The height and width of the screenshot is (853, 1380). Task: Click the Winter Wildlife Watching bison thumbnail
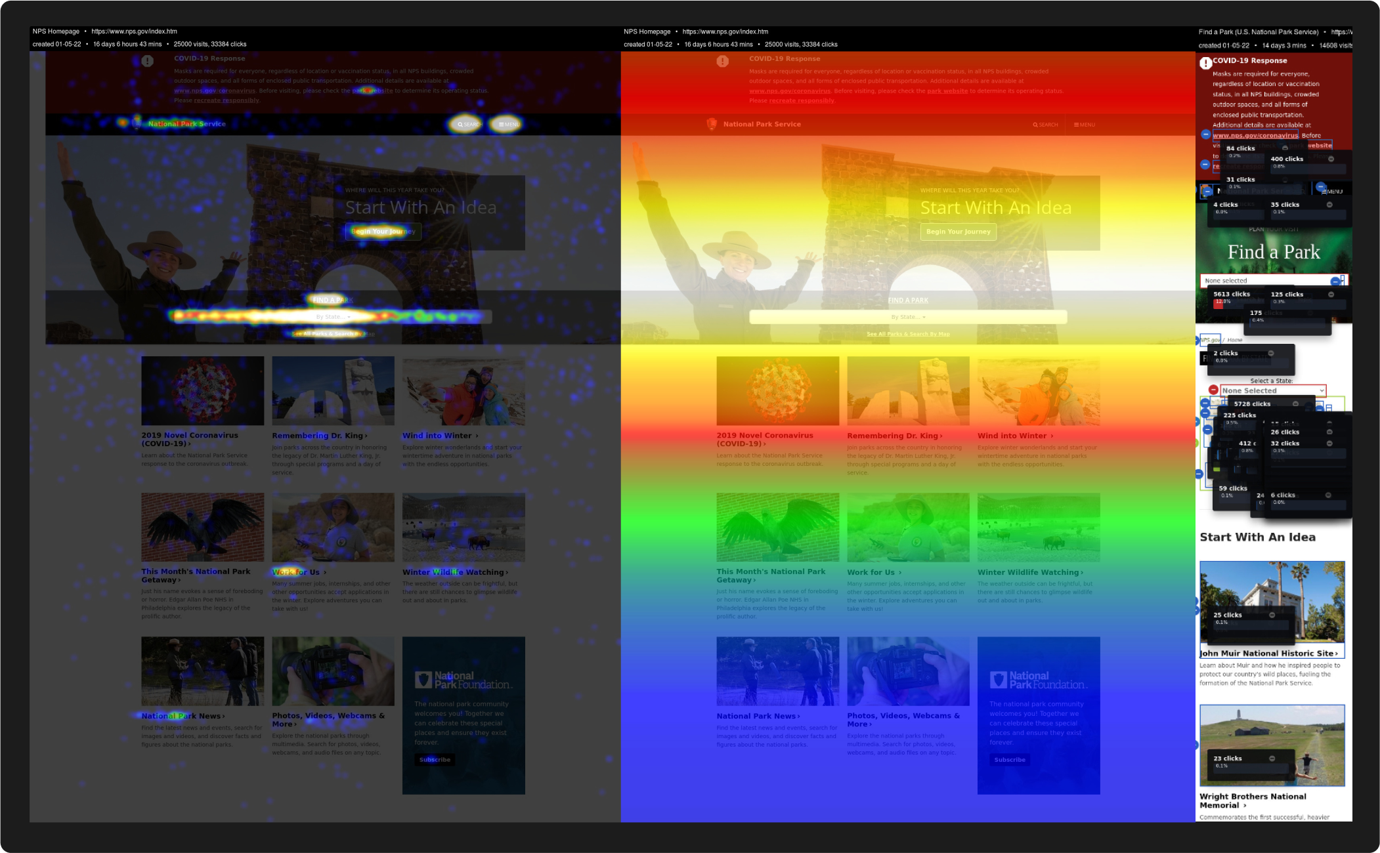click(464, 527)
